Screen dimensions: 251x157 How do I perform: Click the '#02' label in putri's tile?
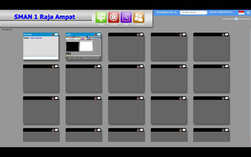click(x=69, y=54)
